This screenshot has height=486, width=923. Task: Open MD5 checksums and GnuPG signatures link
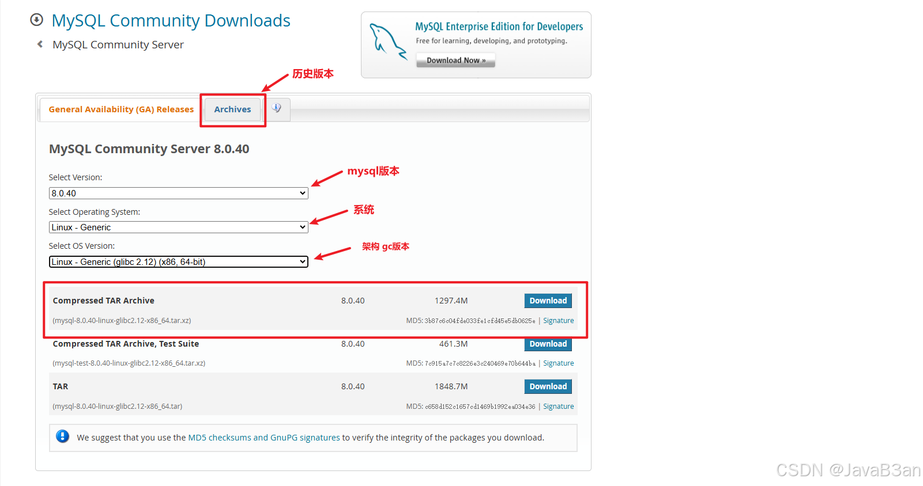(264, 438)
